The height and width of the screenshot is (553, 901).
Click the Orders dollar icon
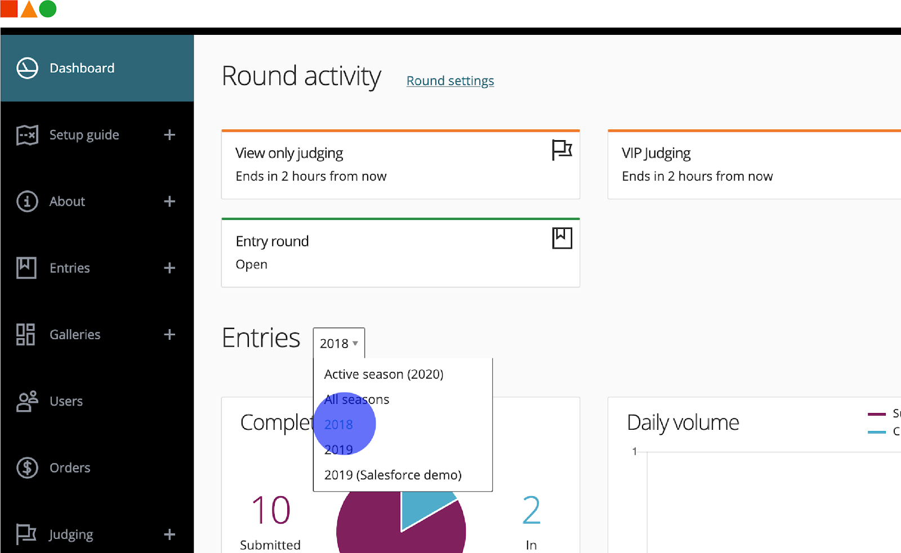pyautogui.click(x=27, y=467)
